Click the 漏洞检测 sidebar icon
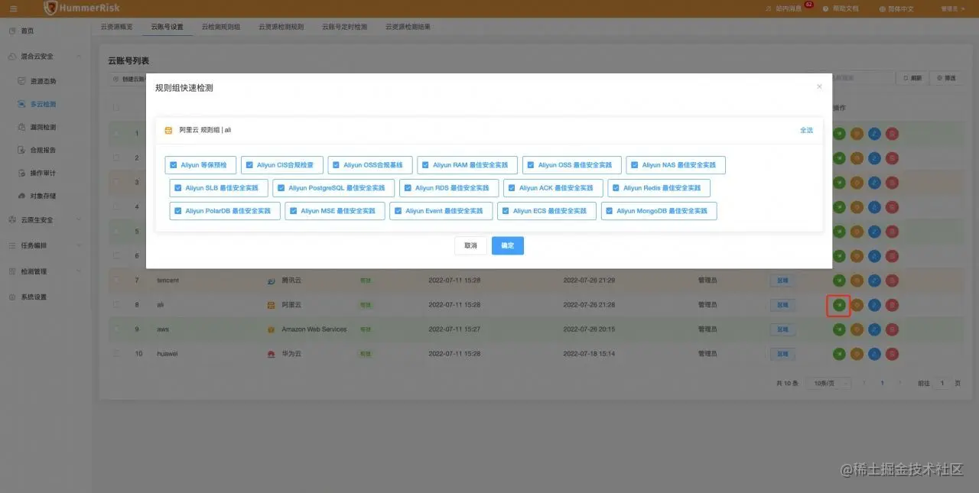This screenshot has width=979, height=493. pos(22,127)
